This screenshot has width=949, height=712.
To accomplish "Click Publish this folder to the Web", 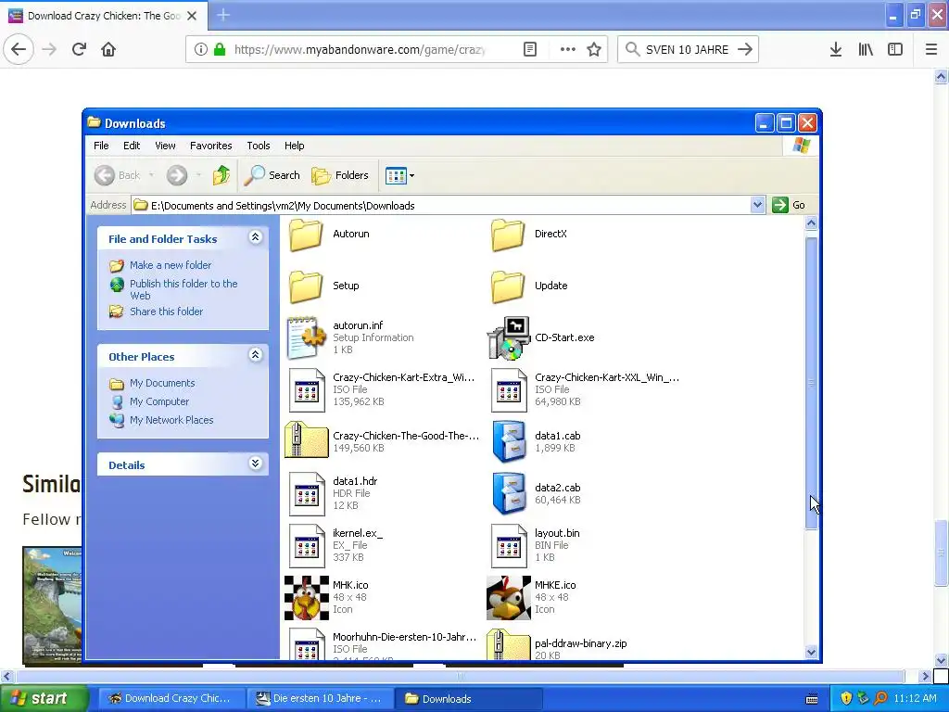I will (x=183, y=289).
